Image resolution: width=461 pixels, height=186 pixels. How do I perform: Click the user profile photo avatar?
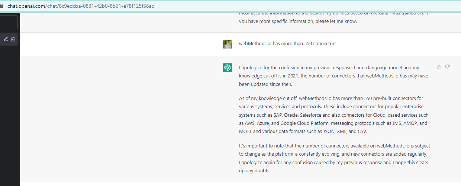pyautogui.click(x=228, y=44)
